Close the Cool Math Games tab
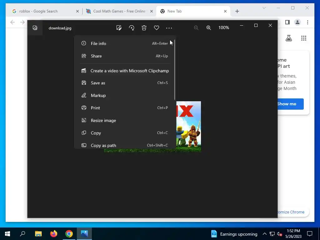 click(152, 12)
